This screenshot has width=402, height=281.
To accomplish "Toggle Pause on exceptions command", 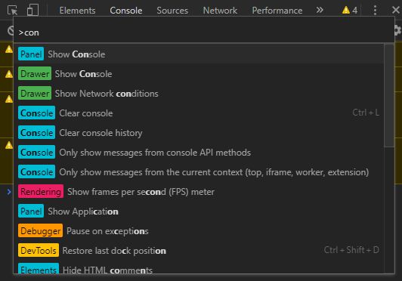I will click(199, 230).
